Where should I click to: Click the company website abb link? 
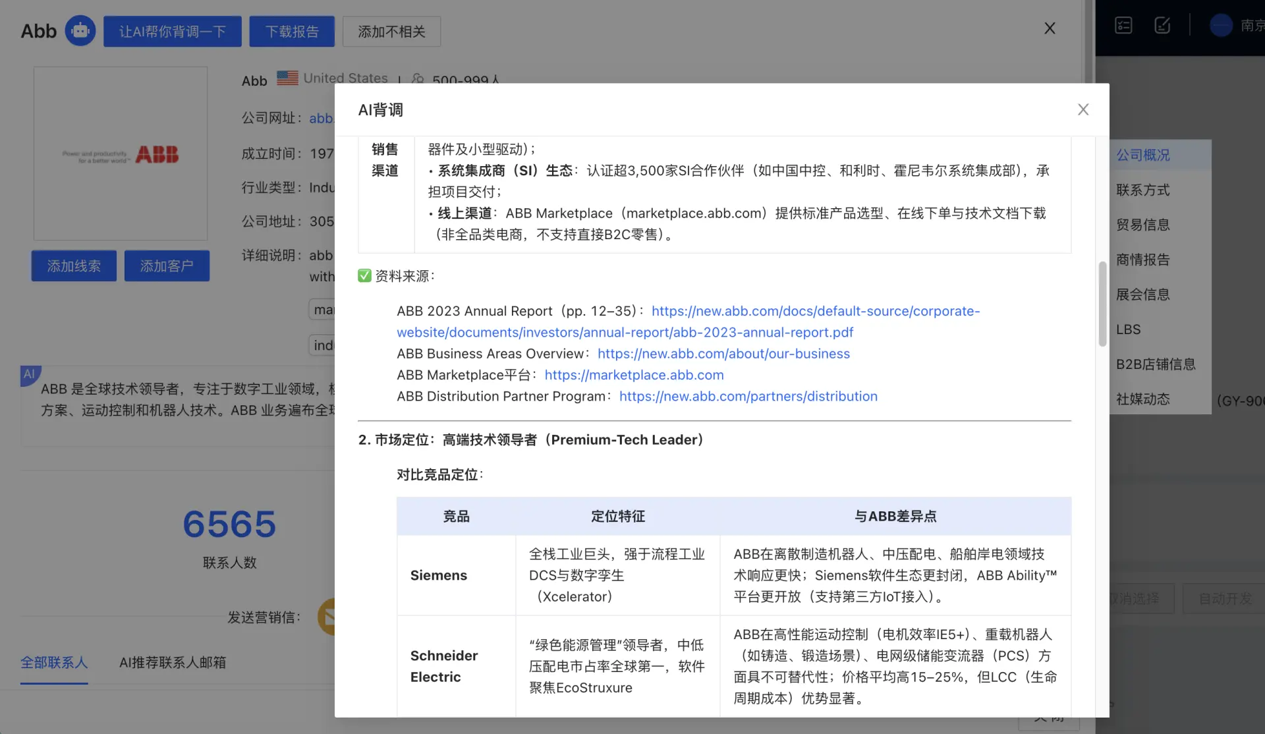click(322, 118)
